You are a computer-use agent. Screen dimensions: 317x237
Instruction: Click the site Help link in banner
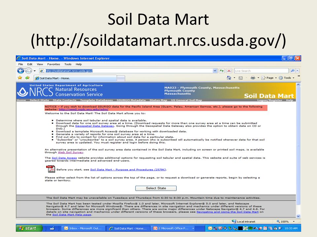289,100
